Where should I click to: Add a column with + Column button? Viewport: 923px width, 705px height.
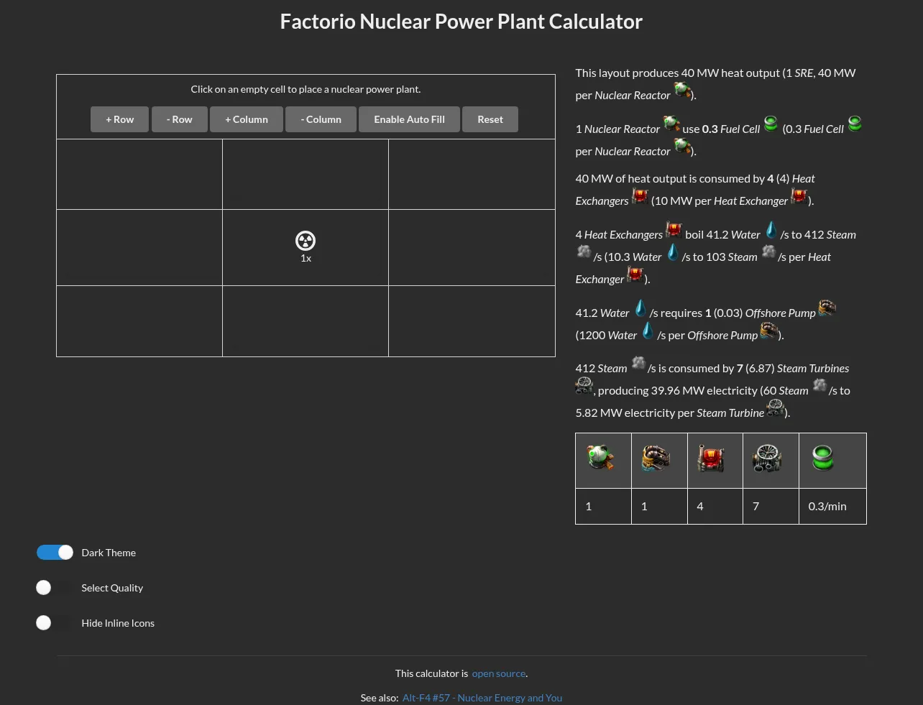247,119
